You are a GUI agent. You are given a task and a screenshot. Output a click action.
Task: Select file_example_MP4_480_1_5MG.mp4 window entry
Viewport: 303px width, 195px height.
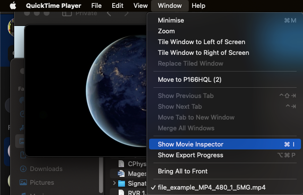pyautogui.click(x=225, y=187)
